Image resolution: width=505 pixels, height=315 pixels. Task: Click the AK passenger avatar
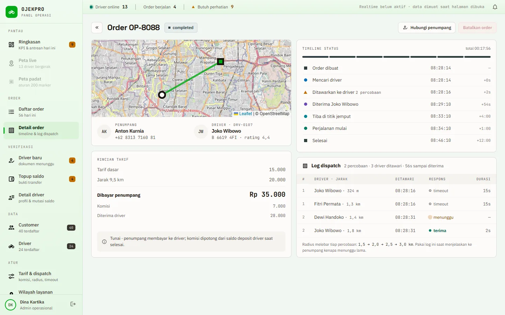pyautogui.click(x=104, y=132)
